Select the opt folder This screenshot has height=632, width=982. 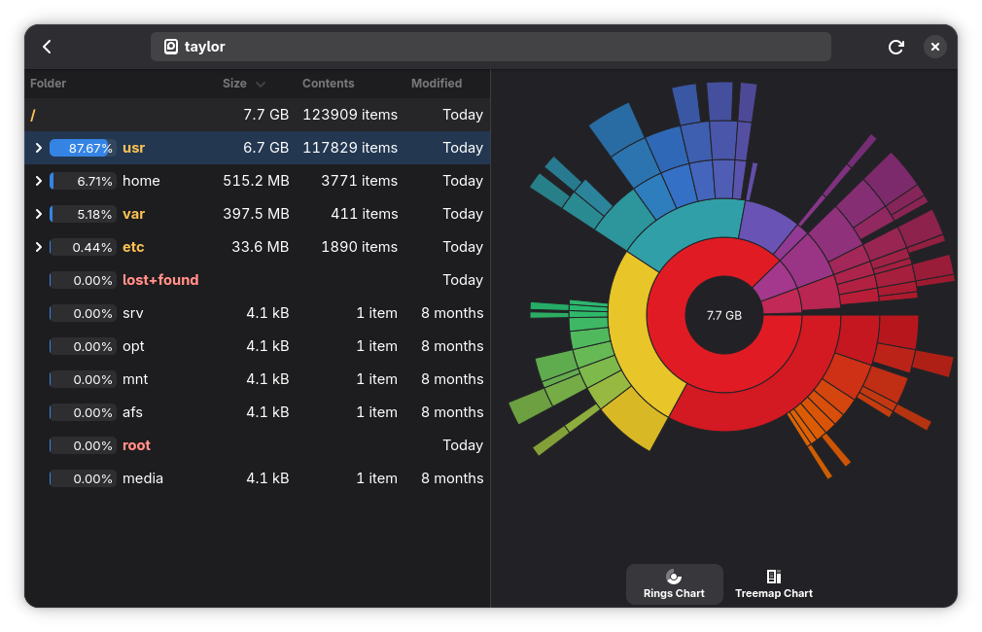point(133,346)
